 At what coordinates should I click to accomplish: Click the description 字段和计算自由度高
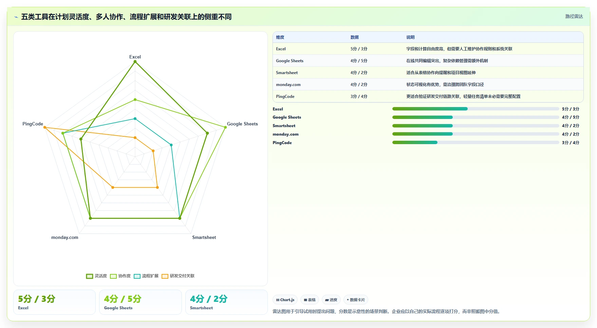(459, 49)
